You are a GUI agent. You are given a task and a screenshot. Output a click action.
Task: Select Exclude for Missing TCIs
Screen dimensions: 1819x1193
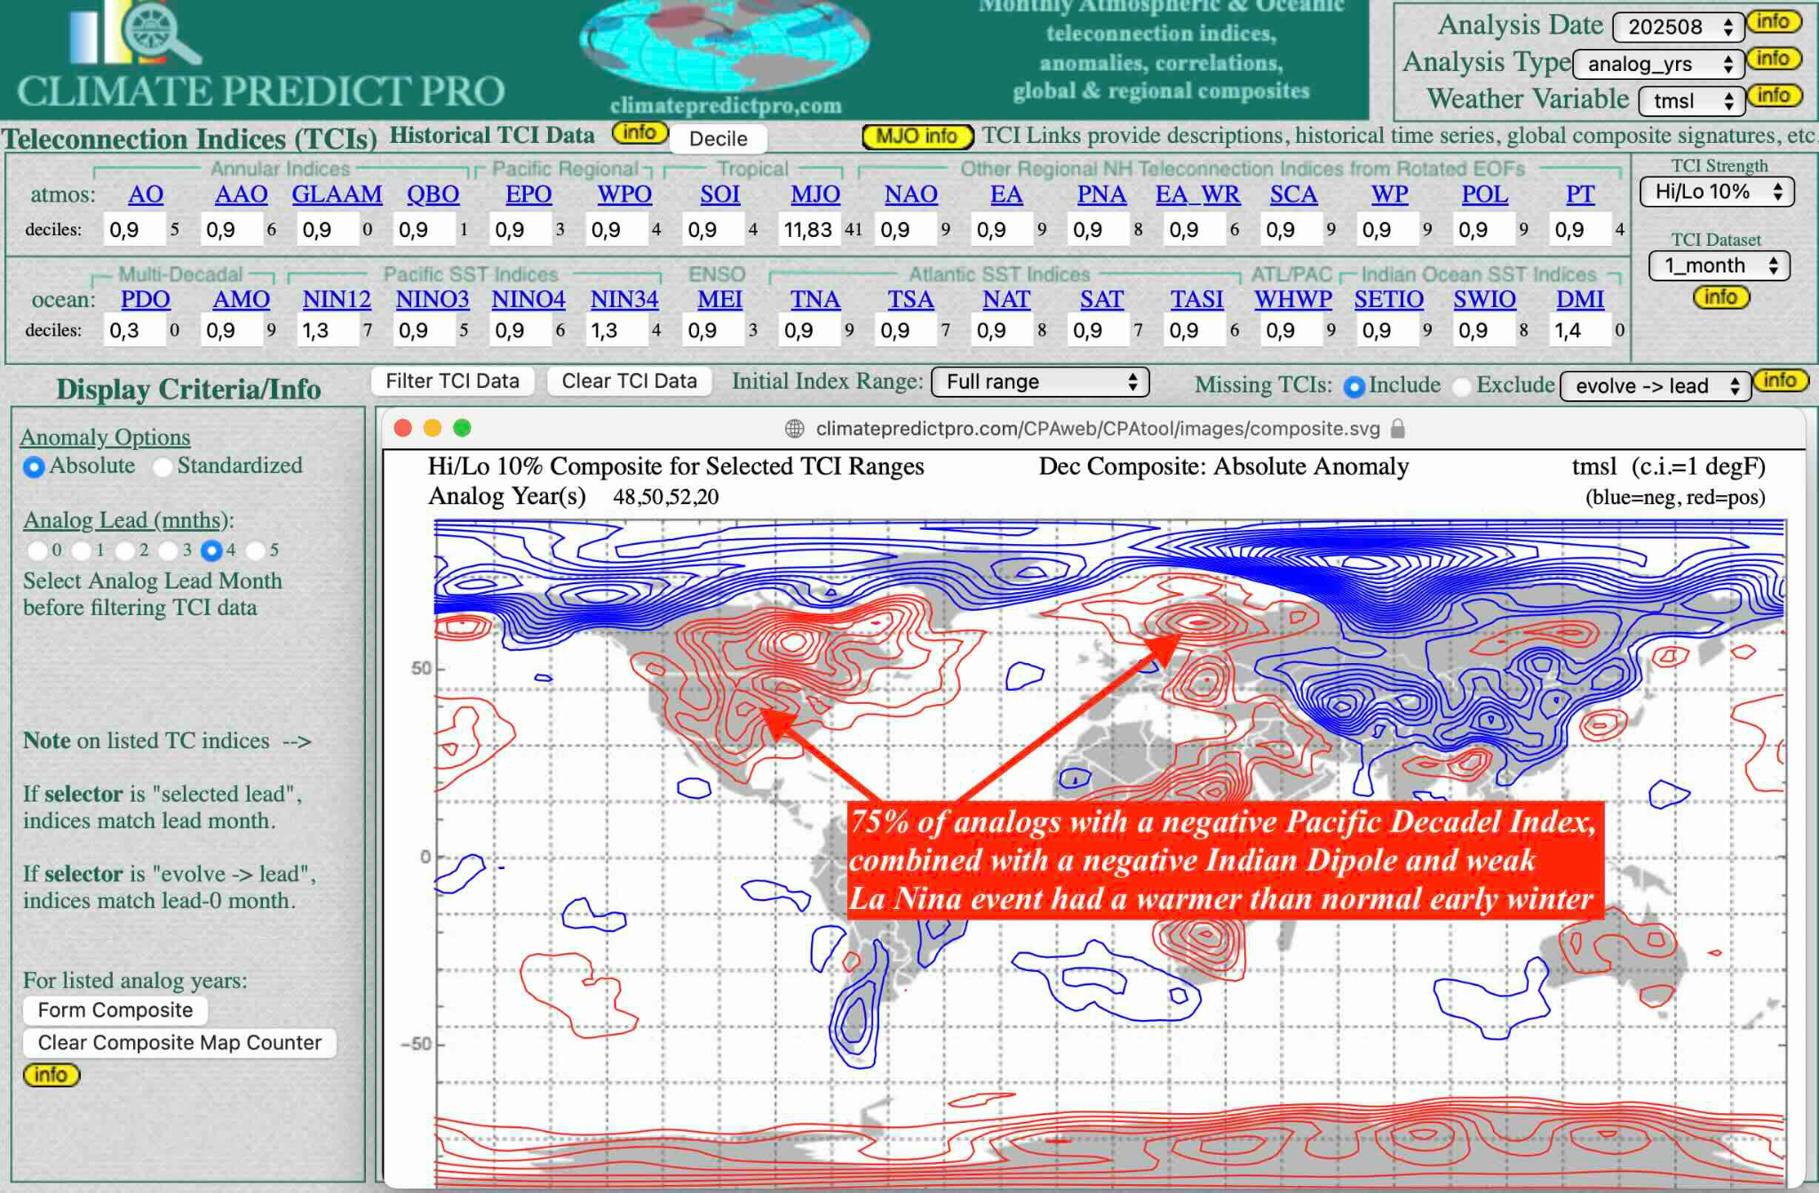click(1461, 386)
